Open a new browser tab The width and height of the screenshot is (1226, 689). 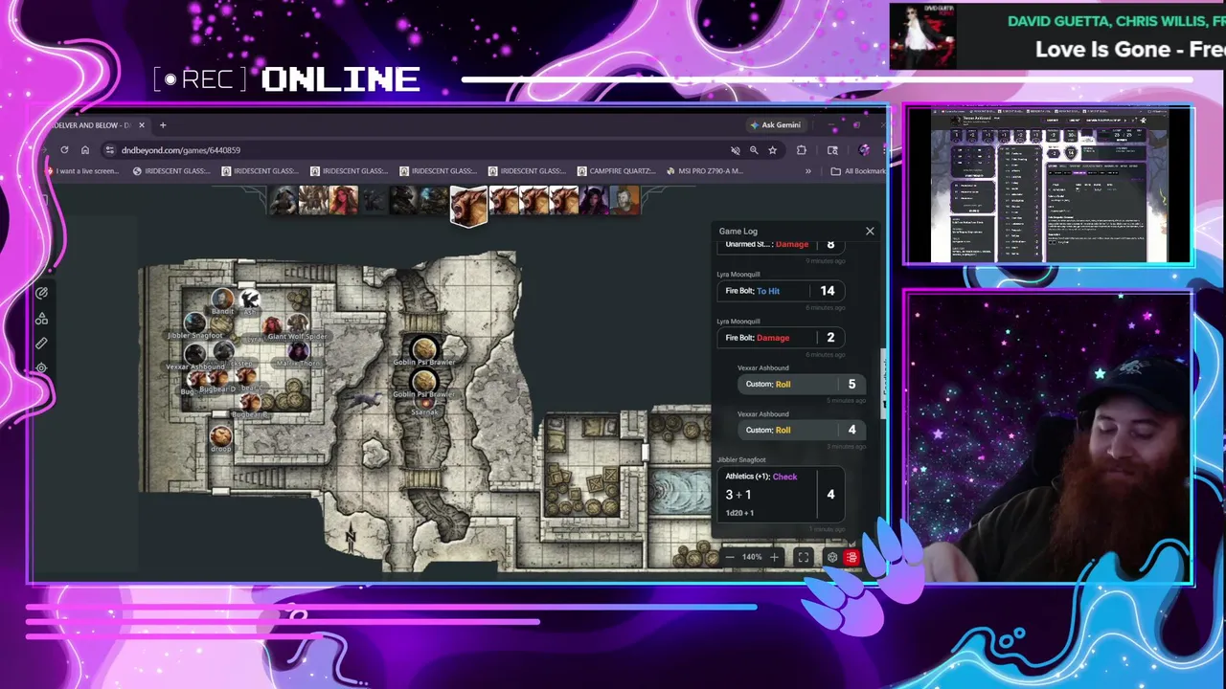tap(163, 125)
